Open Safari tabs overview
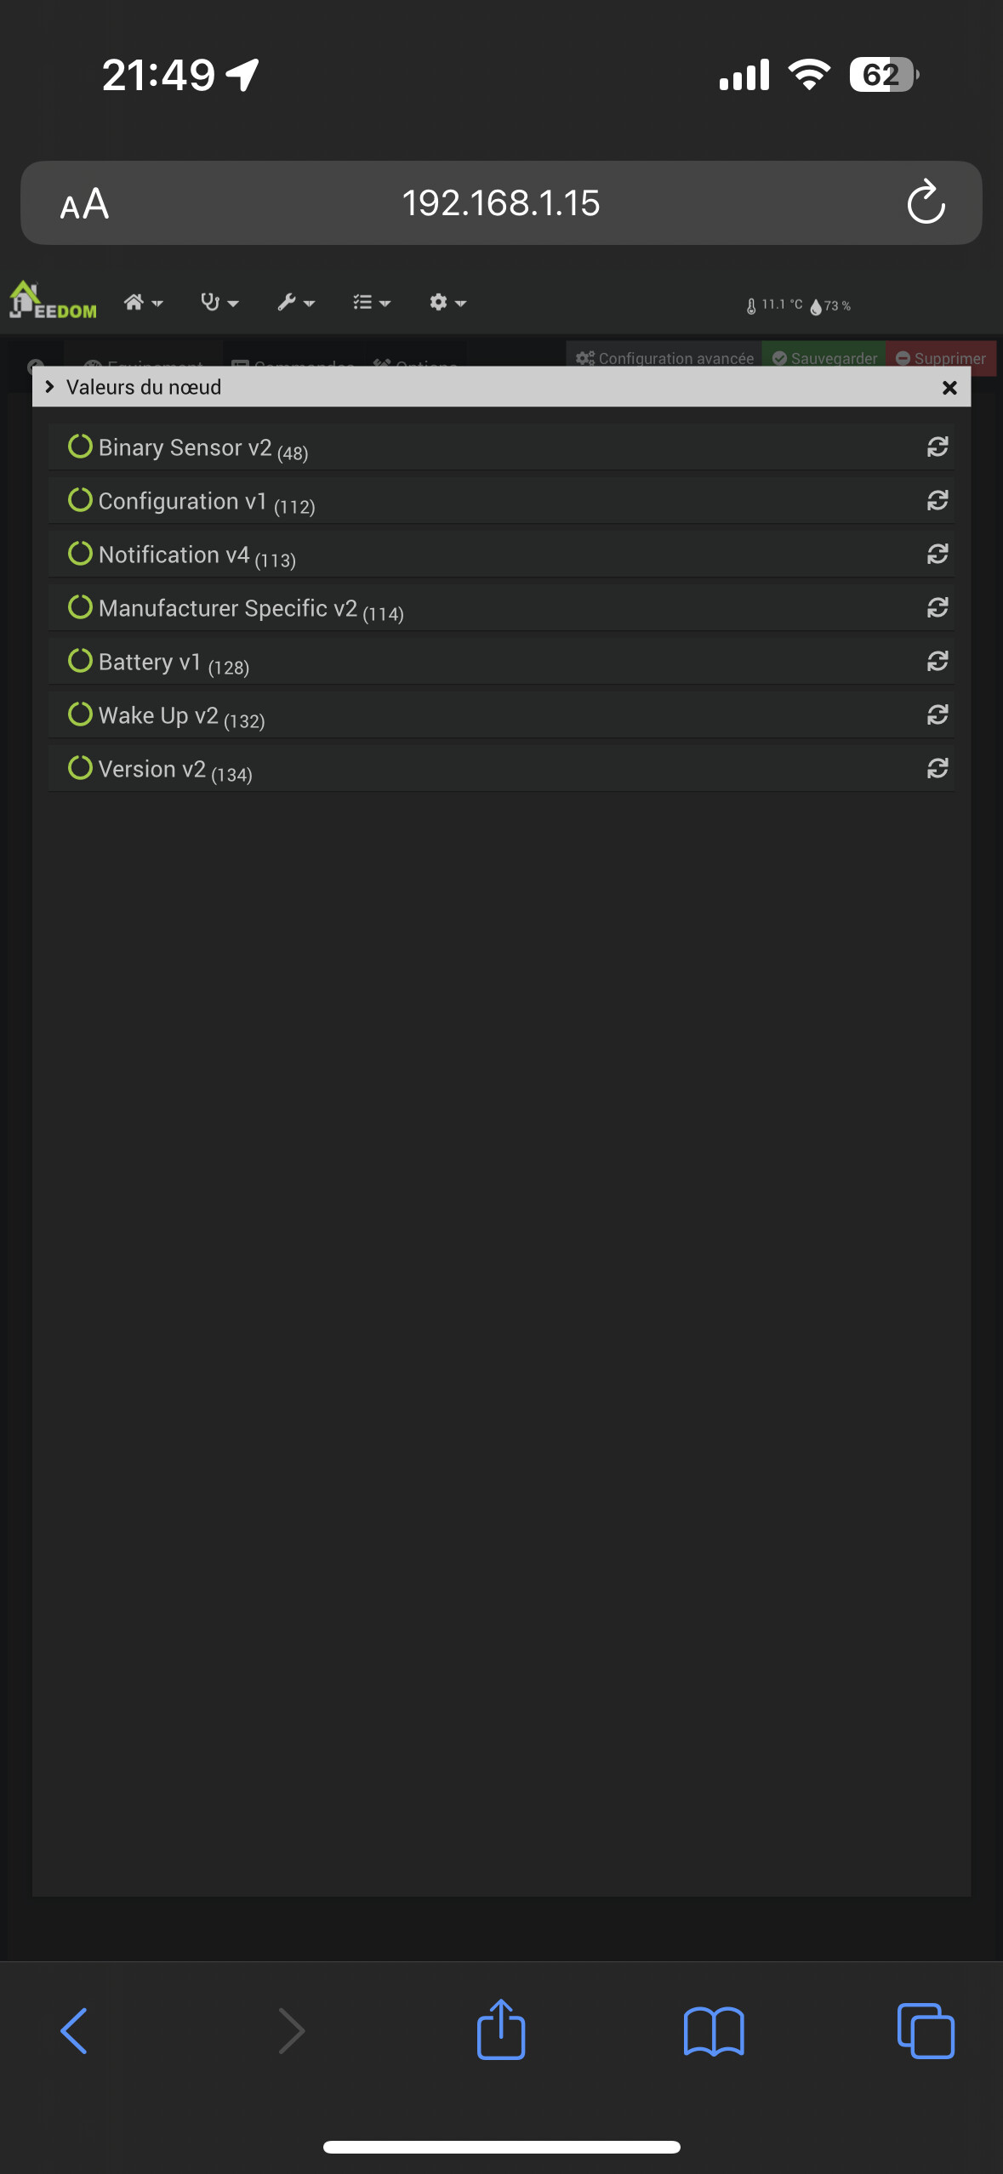The width and height of the screenshot is (1003, 2174). [x=926, y=2032]
